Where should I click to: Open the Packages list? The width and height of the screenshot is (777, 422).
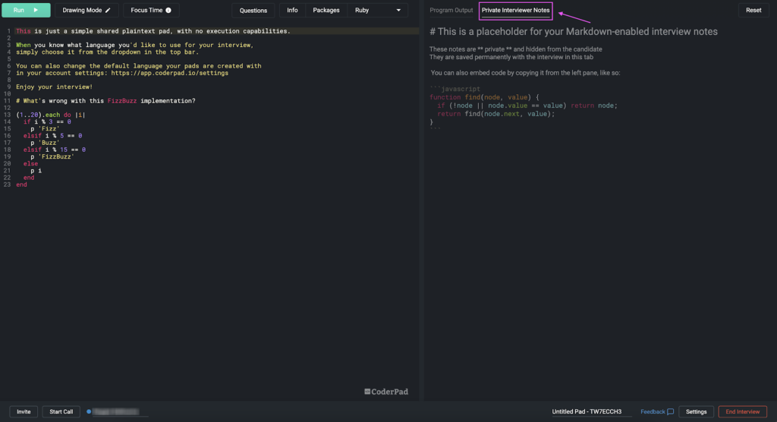point(326,10)
